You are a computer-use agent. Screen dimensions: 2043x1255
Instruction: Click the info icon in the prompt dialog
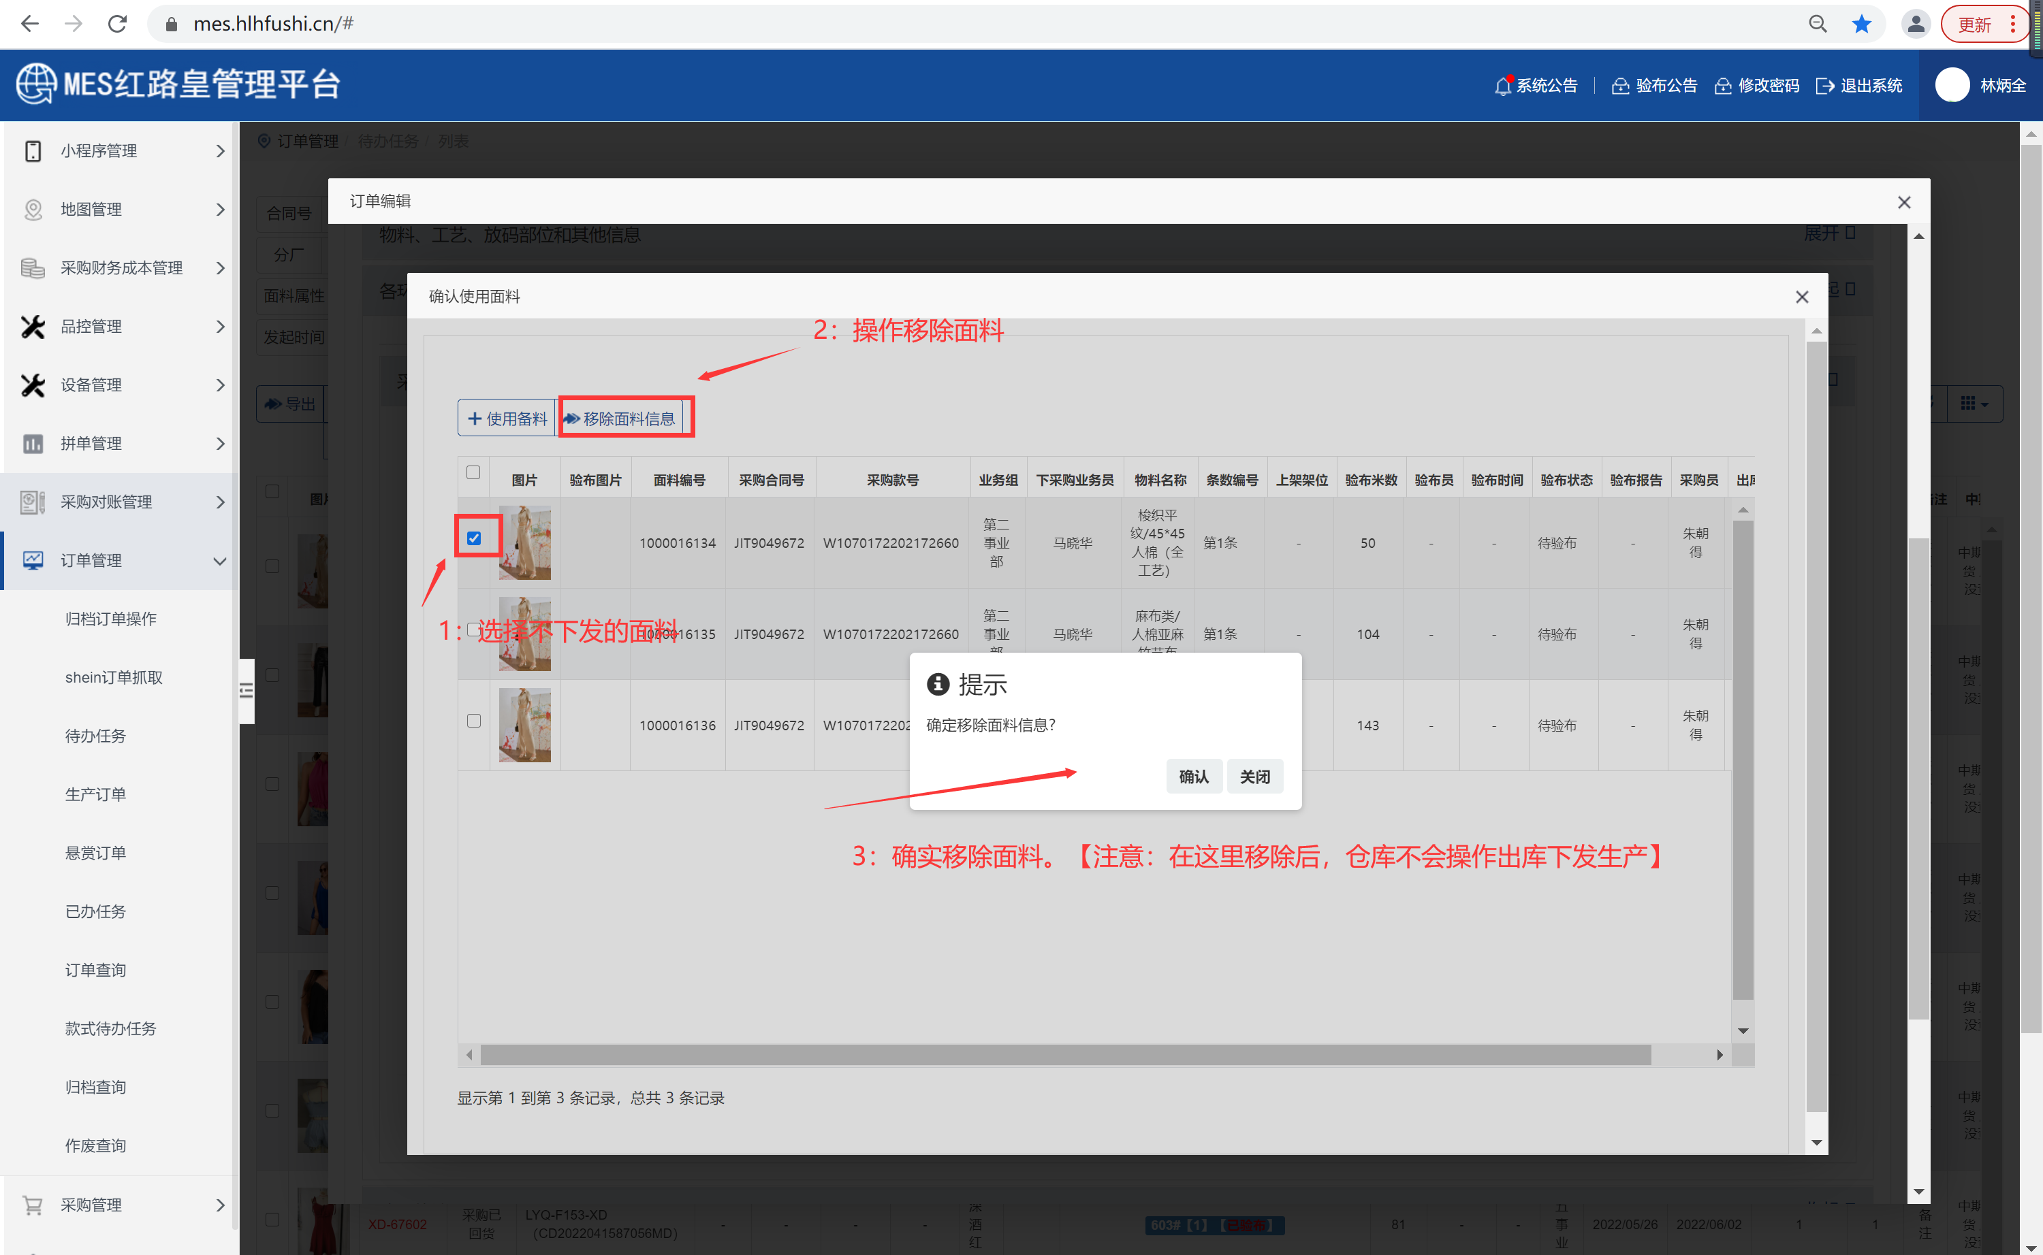point(938,684)
